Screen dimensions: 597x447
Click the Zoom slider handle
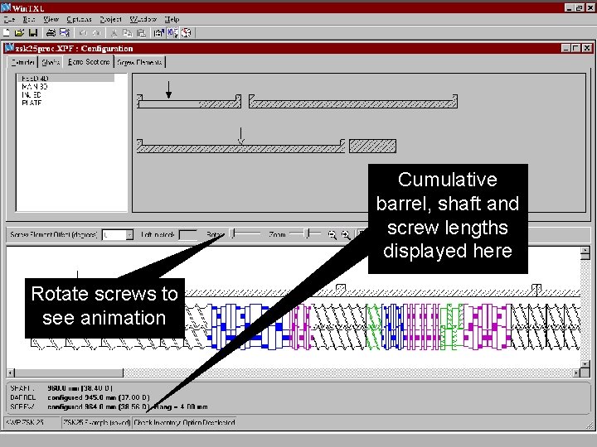pos(308,233)
